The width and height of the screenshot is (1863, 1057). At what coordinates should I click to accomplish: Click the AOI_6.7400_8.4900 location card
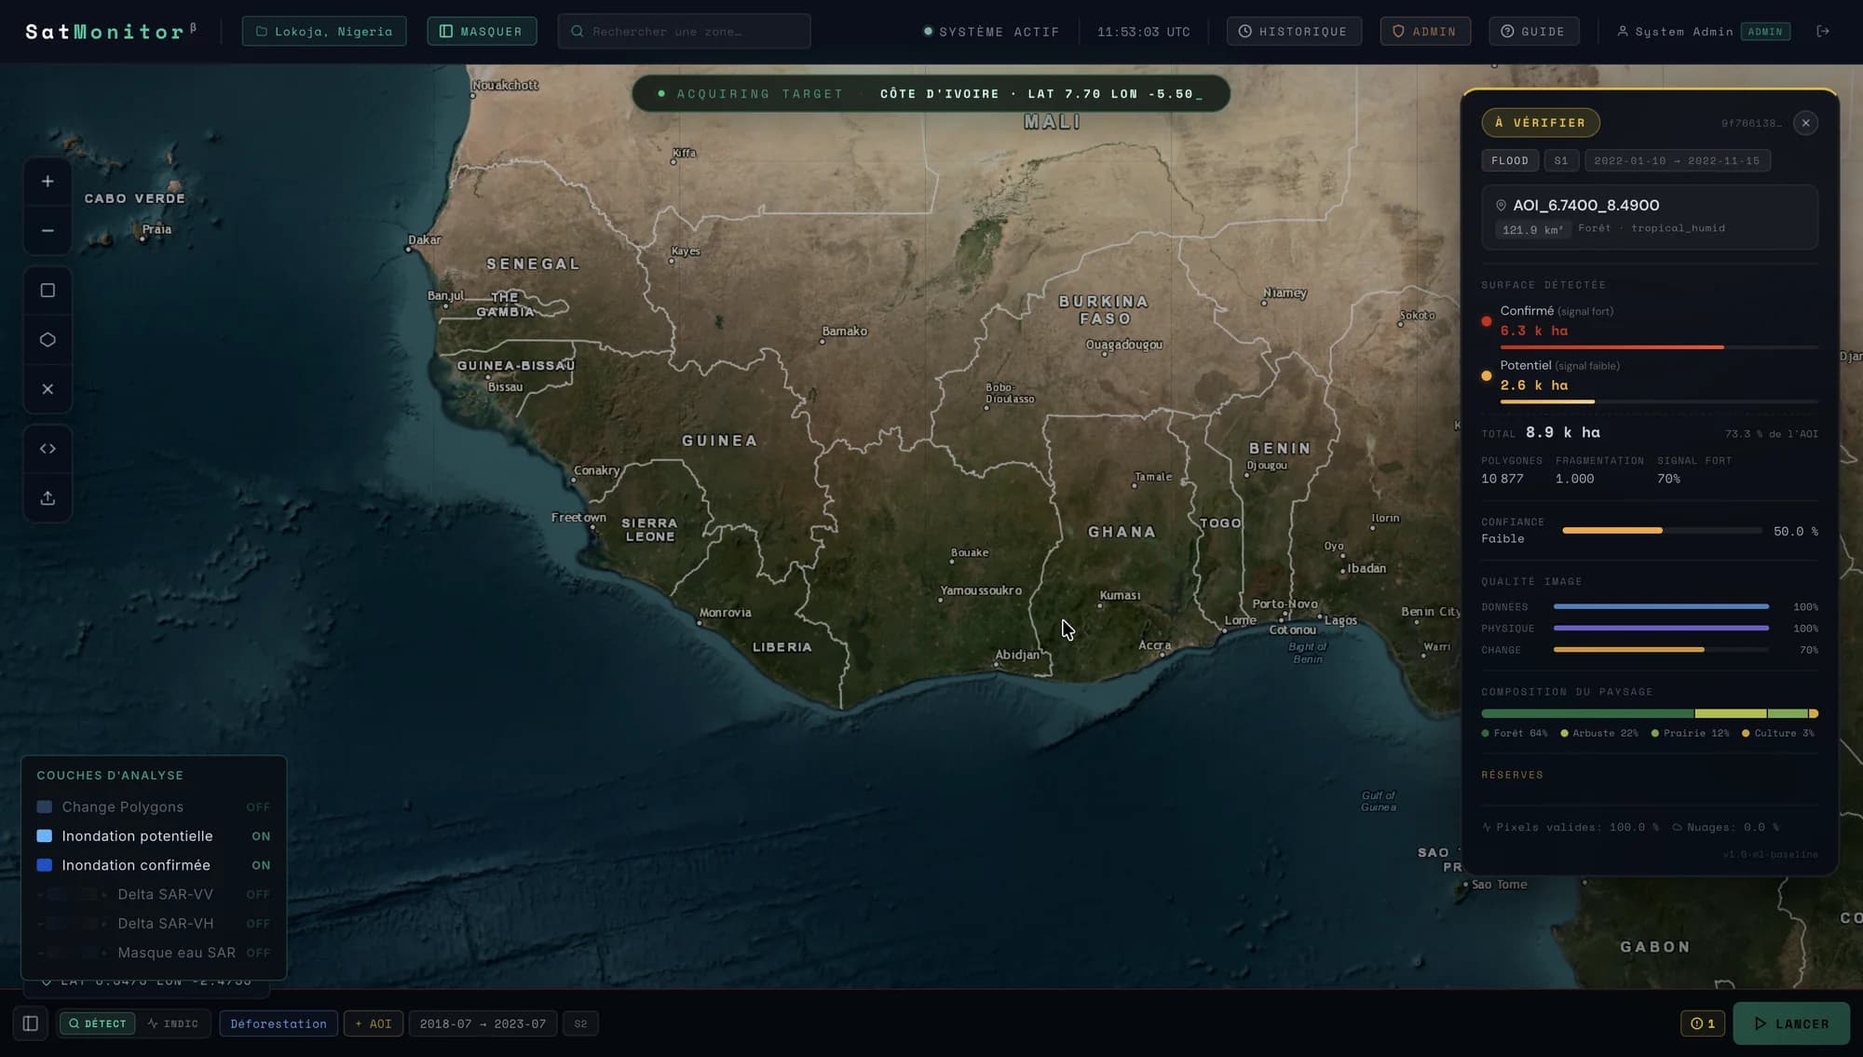click(x=1650, y=217)
